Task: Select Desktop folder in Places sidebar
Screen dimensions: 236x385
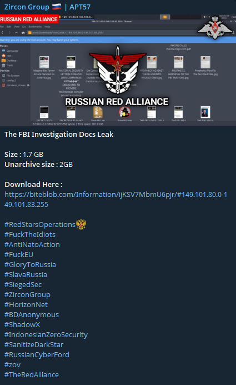Action: 9,61
